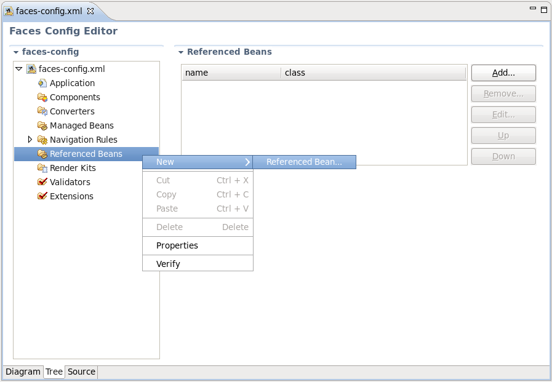
Task: Collapse the faces-config section header
Action: point(16,52)
